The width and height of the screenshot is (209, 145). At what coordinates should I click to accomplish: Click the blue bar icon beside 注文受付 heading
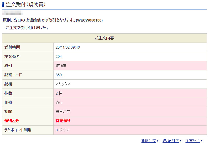(x=3, y=4)
